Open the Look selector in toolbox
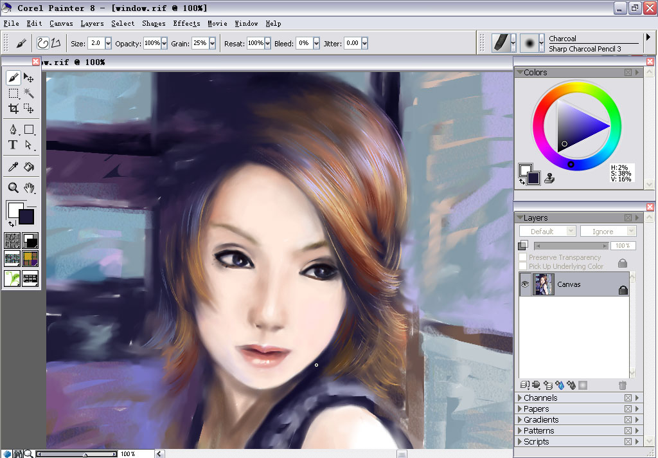 pyautogui.click(x=12, y=278)
